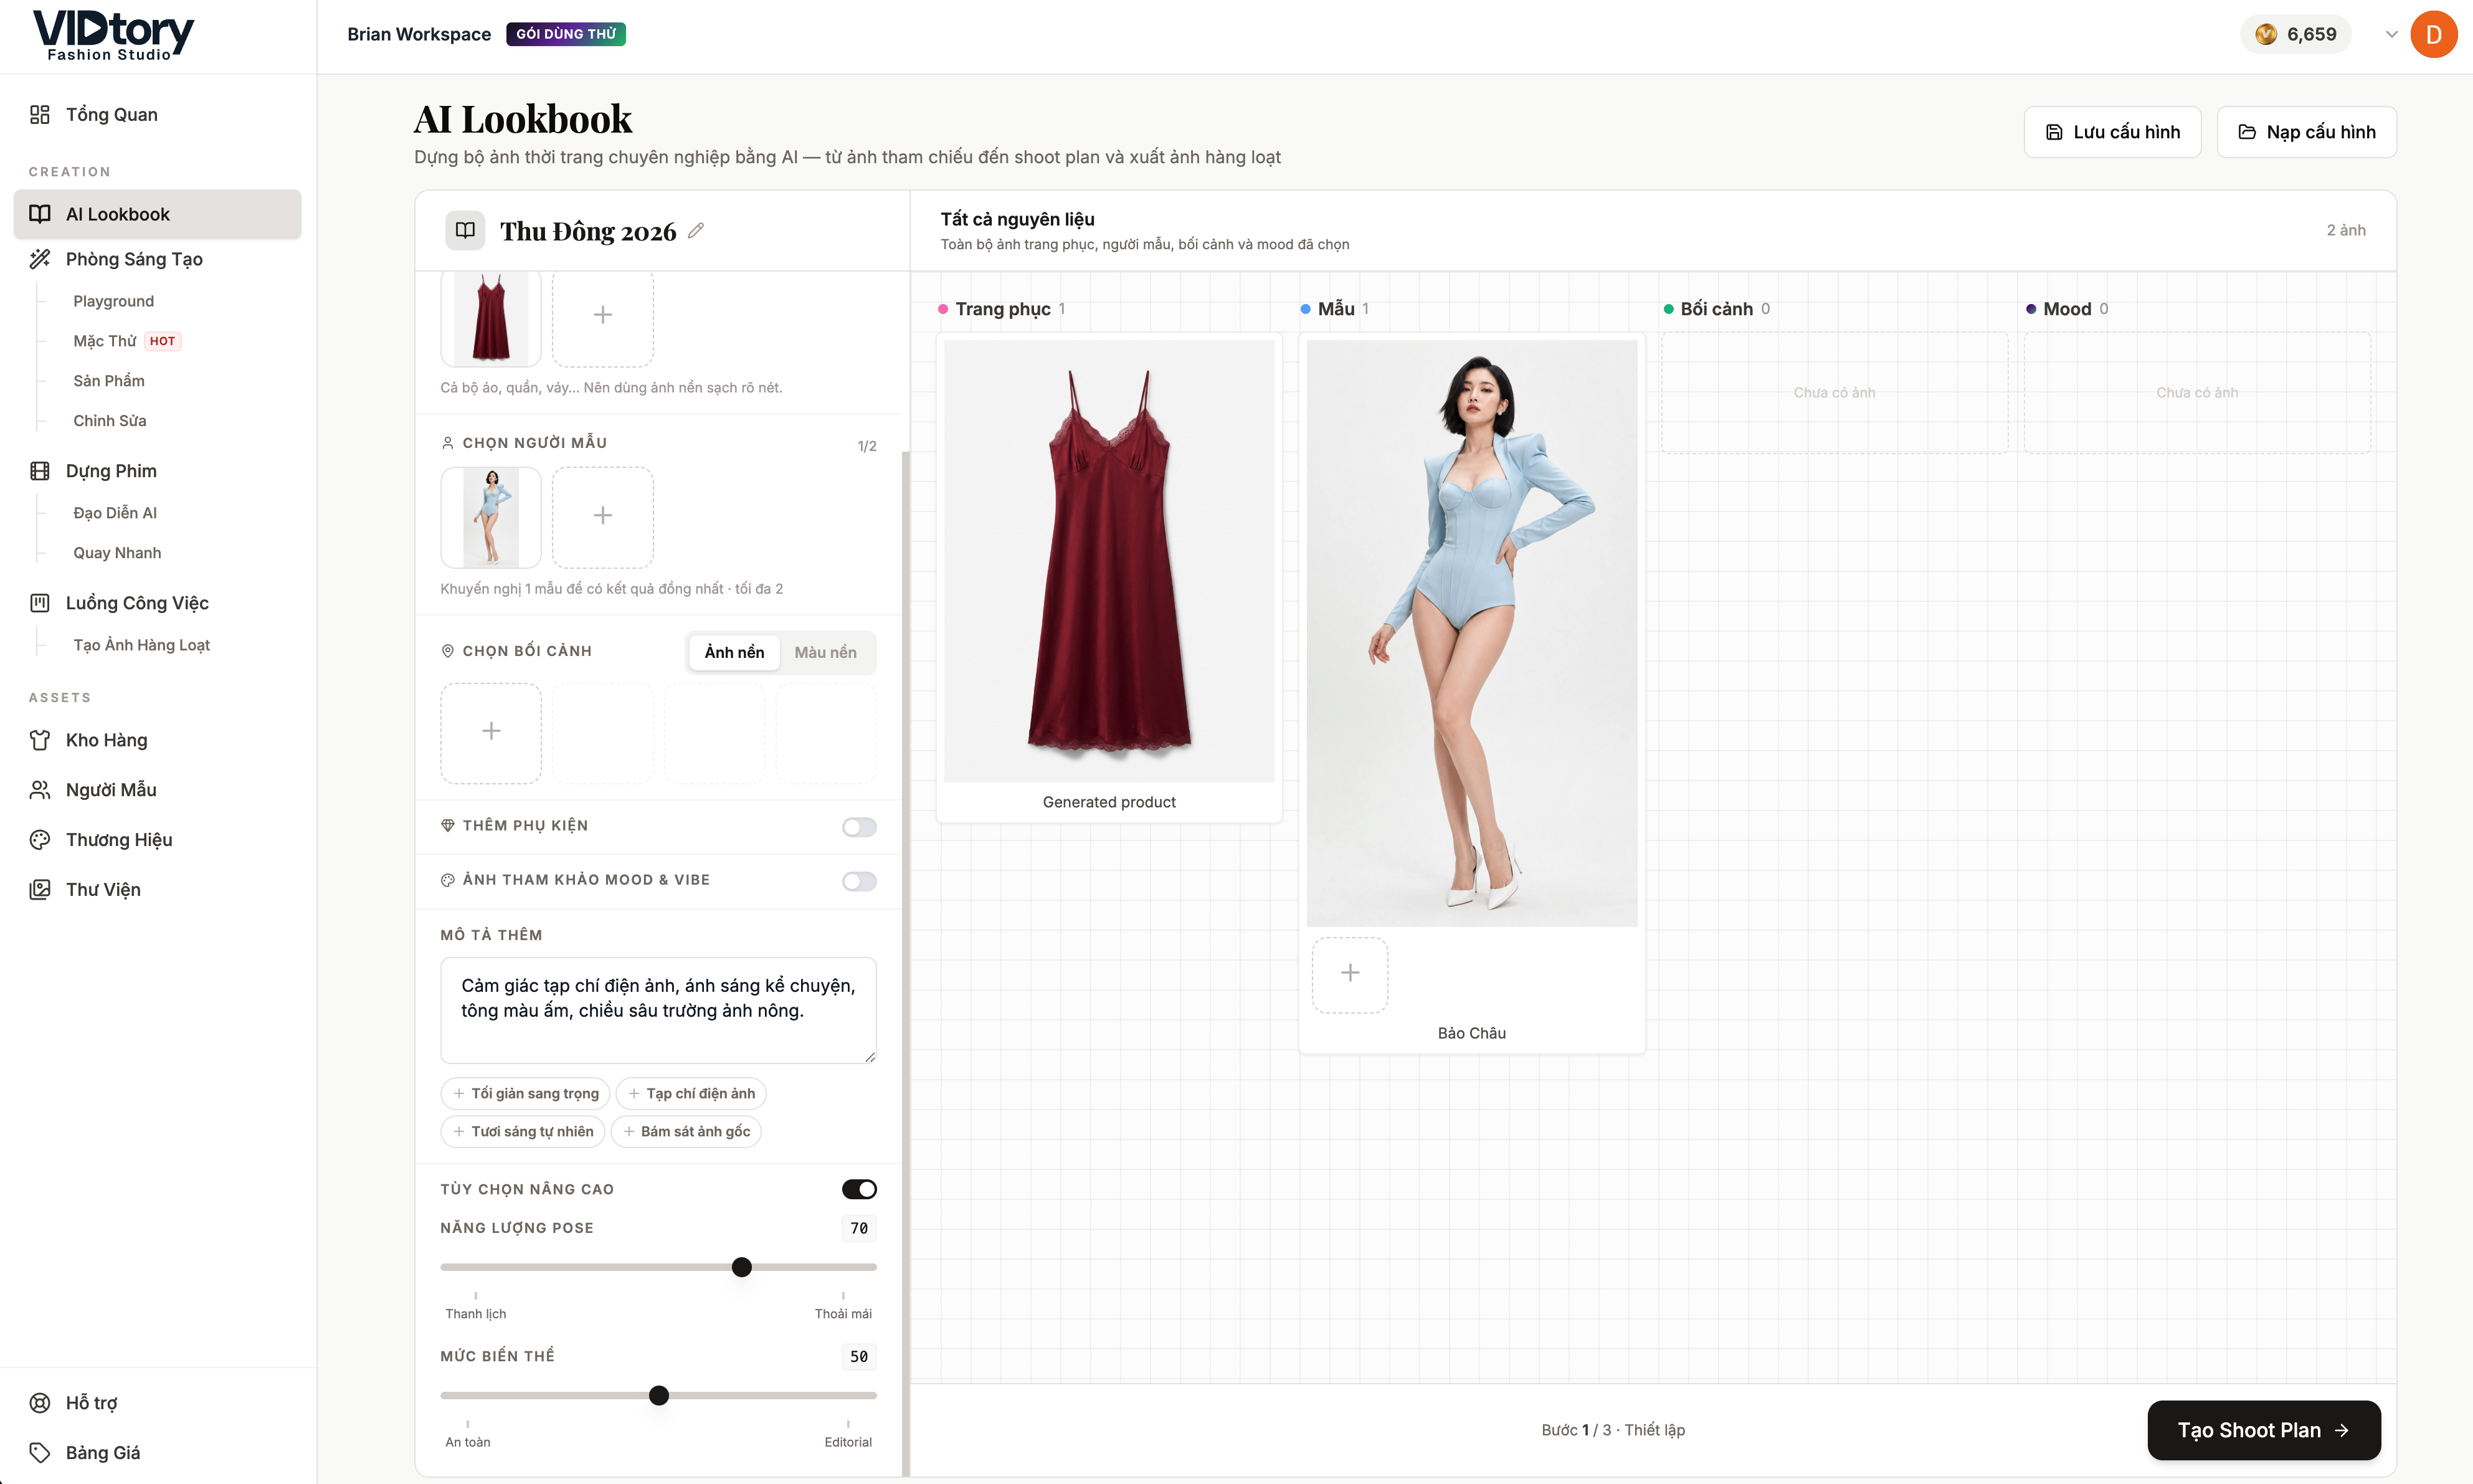Add the Tươi sáng tự nhiên preset chip
2473x1484 pixels.
(x=522, y=1132)
